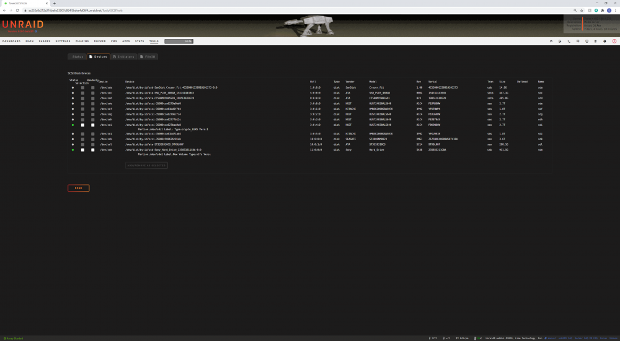Open the Dashboard menu
The width and height of the screenshot is (620, 341).
click(x=11, y=41)
